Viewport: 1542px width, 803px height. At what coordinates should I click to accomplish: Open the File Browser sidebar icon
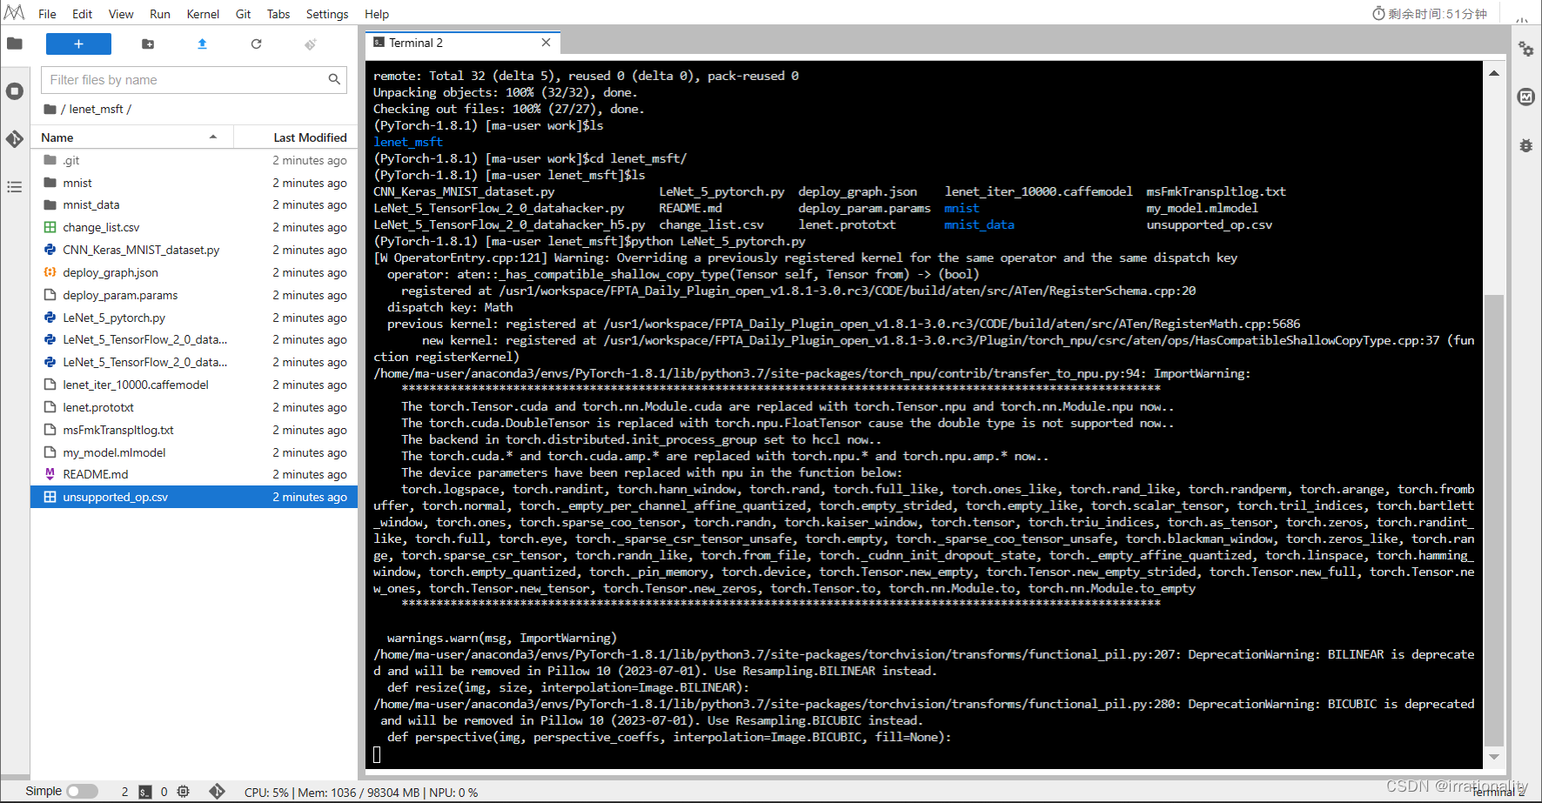click(15, 43)
